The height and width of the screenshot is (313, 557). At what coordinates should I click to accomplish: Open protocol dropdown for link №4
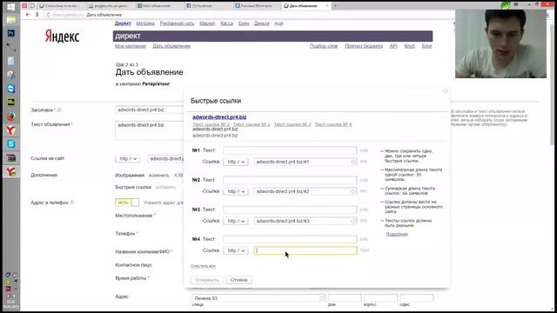(x=236, y=250)
